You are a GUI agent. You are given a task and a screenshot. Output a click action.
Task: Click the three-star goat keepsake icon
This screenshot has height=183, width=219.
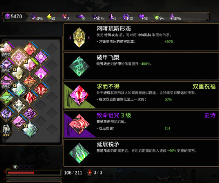(x=7, y=130)
